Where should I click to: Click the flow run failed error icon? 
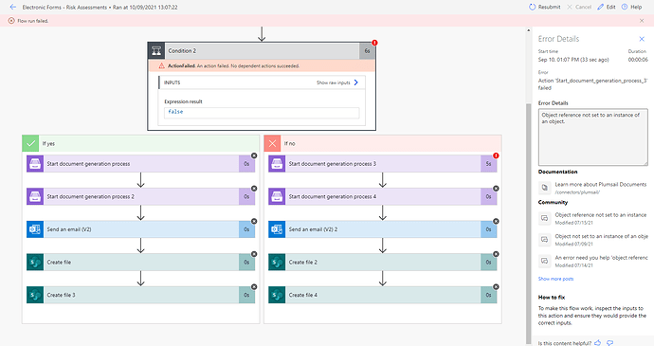coord(11,21)
